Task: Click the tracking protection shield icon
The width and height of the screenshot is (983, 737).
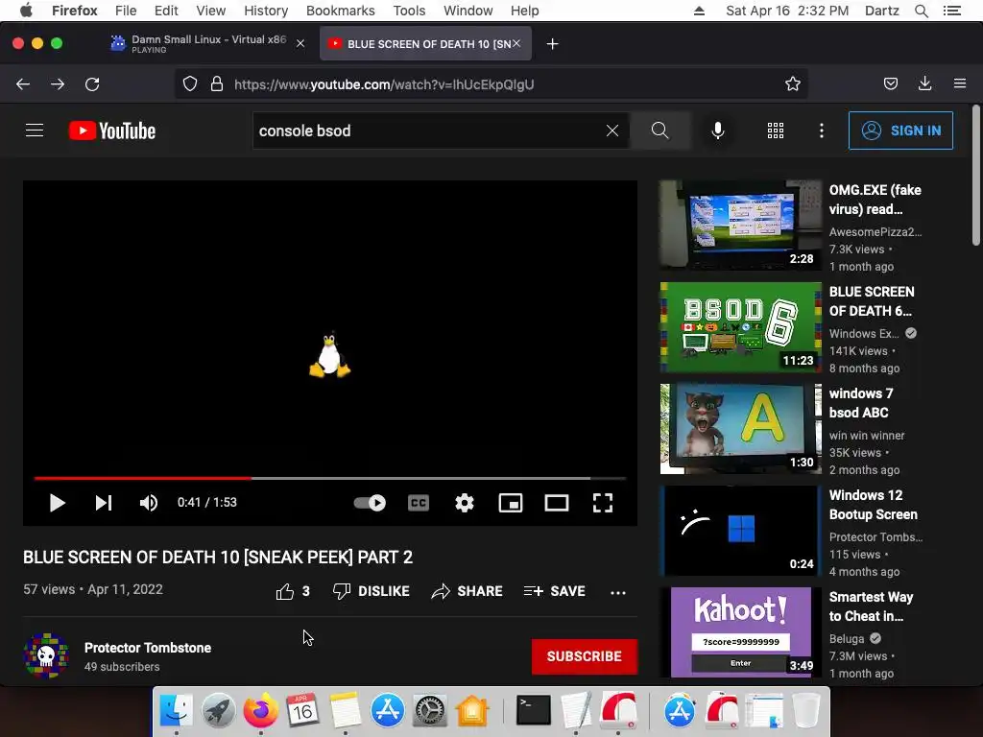Action: [190, 84]
